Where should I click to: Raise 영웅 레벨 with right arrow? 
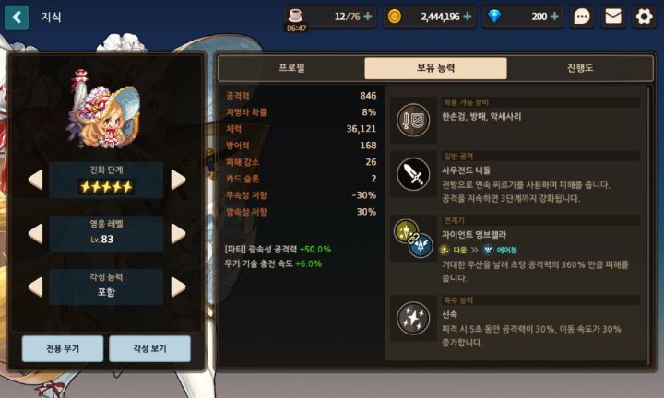point(178,233)
